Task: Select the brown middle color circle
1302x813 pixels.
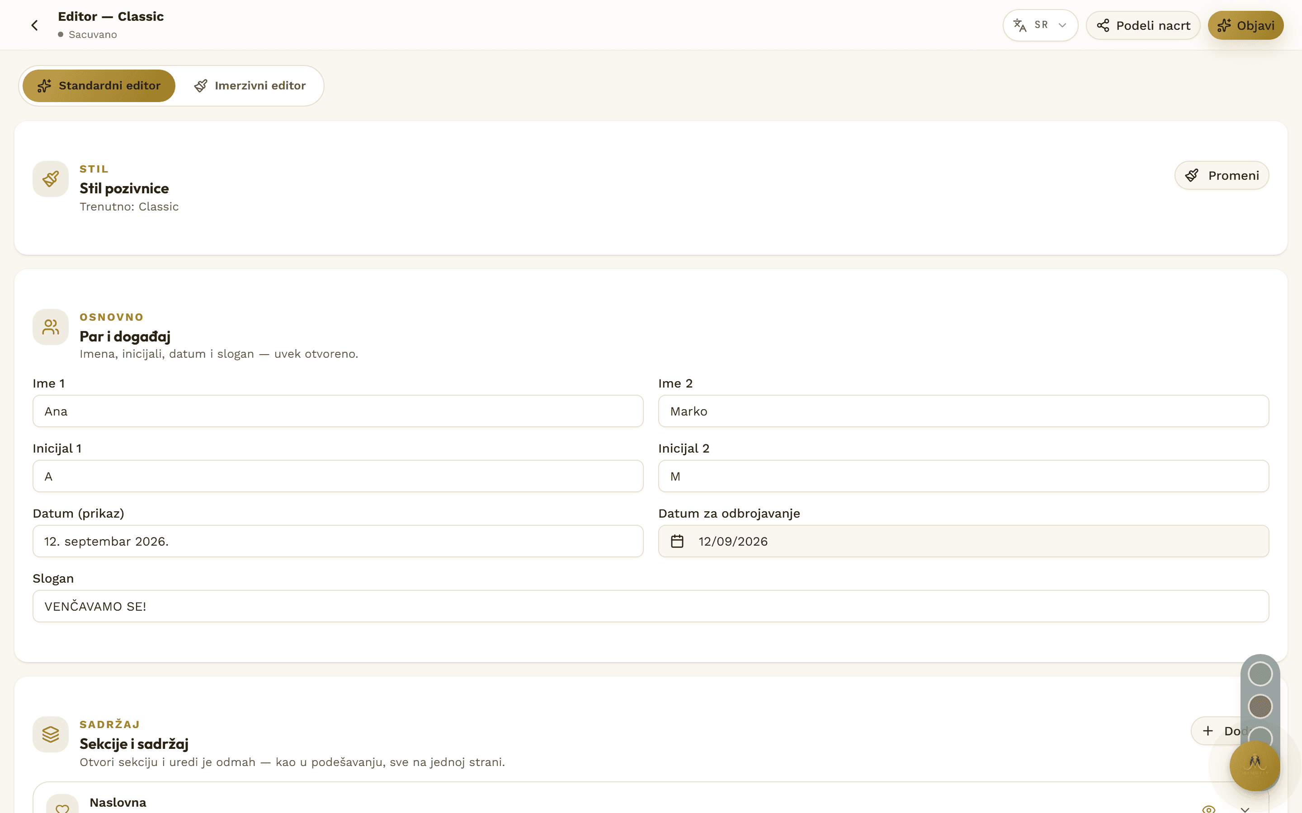Action: click(1260, 706)
